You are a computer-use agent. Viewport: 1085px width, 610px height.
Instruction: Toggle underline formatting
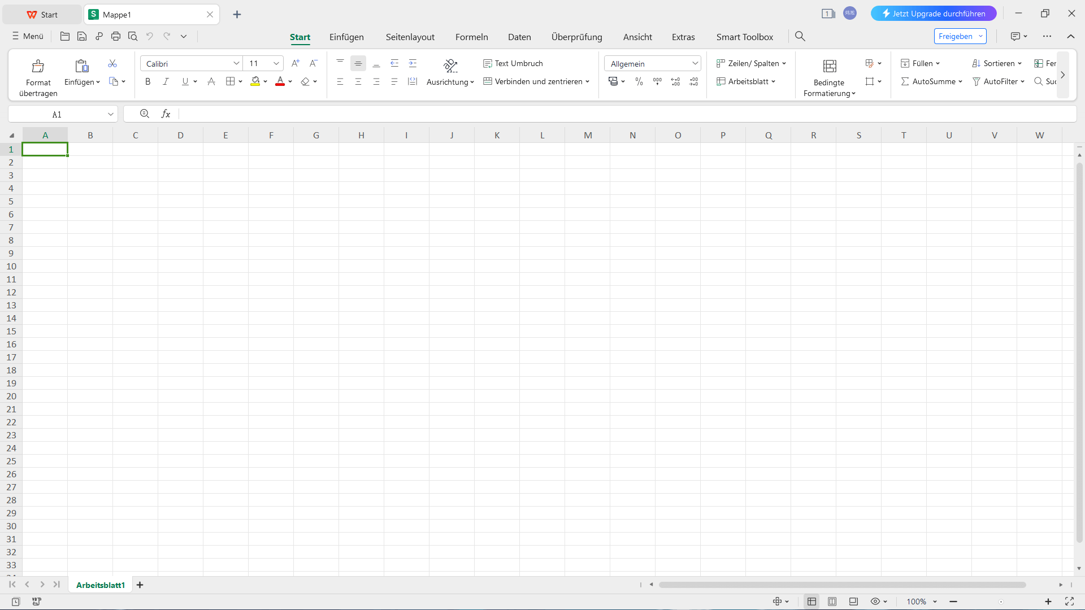pos(185,81)
